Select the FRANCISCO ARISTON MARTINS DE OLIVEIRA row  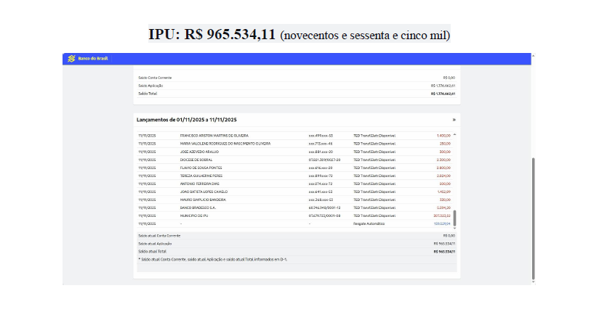[214, 135]
